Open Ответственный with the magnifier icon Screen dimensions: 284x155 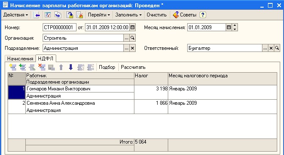(277, 48)
